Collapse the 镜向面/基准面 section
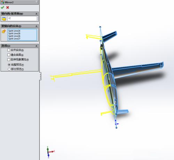Screen dimensions: 174x160 coord(37,14)
